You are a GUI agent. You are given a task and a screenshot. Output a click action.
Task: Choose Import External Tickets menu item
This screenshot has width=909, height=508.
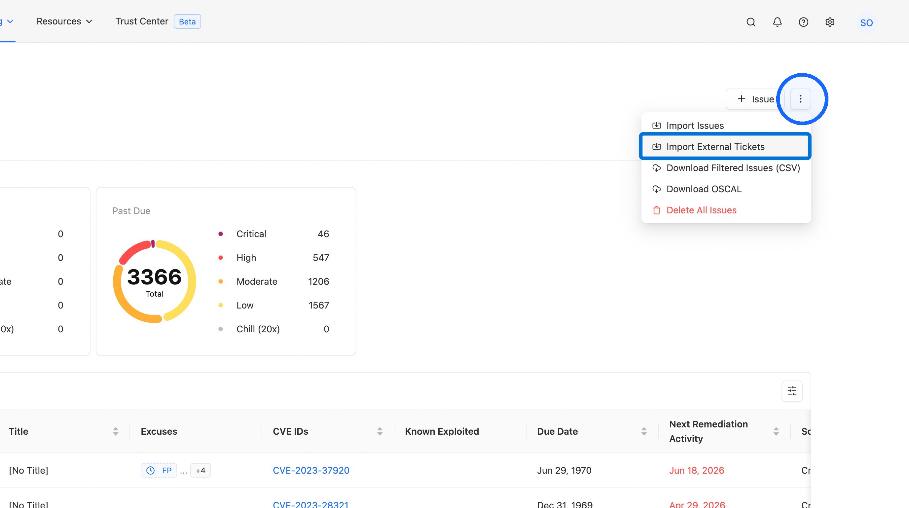(726, 147)
